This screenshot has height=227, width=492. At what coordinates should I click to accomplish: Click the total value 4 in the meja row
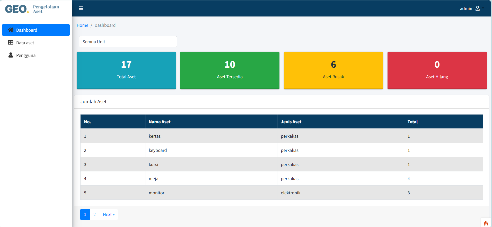click(x=443, y=179)
